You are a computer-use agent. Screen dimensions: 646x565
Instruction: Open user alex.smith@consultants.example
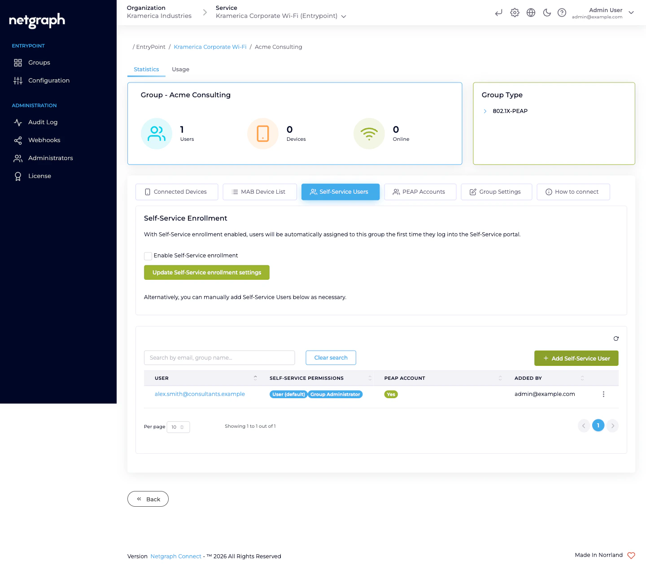click(x=200, y=394)
